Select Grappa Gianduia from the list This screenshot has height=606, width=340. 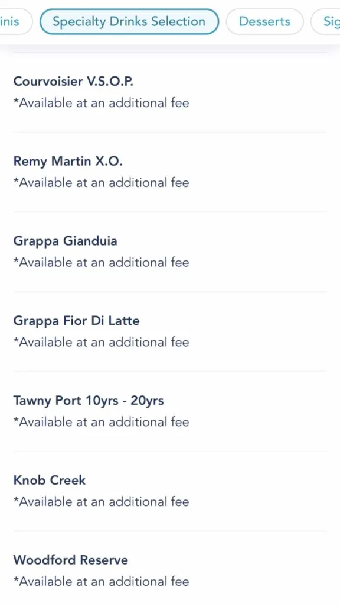(170, 252)
